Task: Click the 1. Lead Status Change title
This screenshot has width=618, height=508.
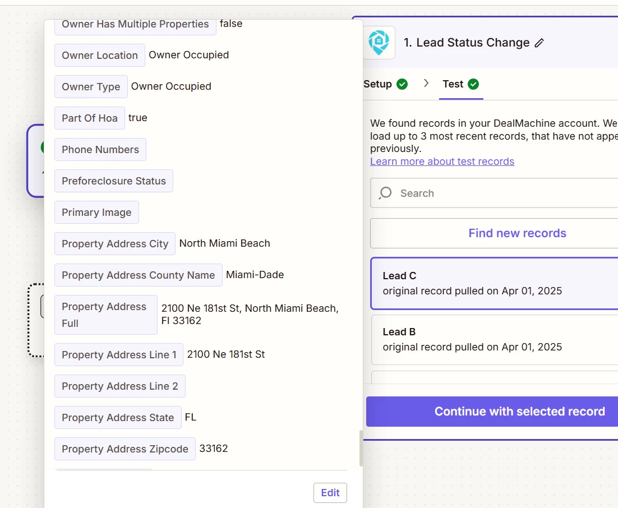Action: pos(467,43)
